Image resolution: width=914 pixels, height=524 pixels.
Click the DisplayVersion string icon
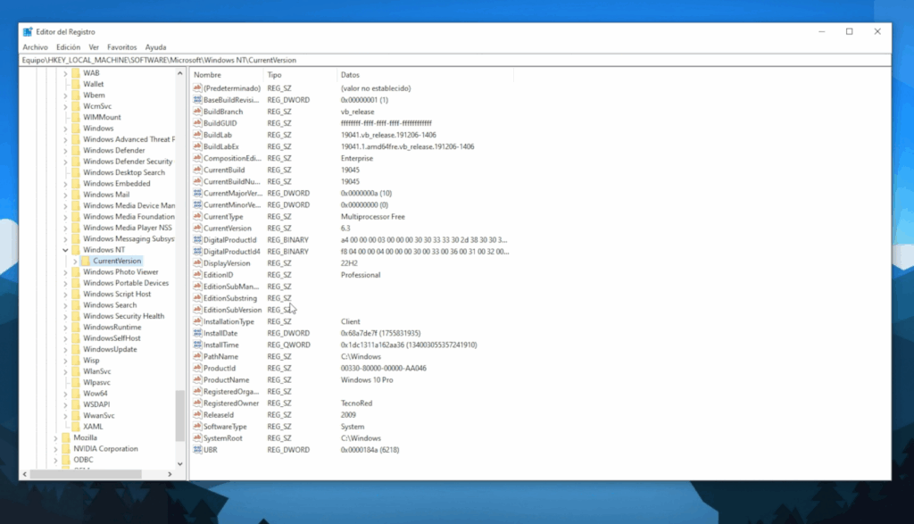pyautogui.click(x=197, y=262)
